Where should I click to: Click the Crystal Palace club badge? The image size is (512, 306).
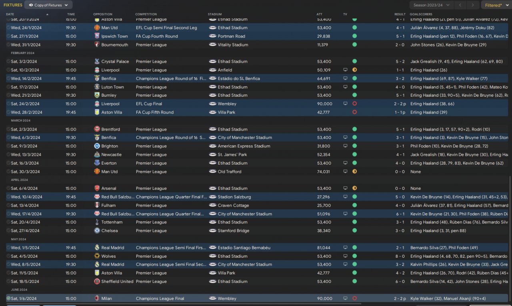[97, 62]
